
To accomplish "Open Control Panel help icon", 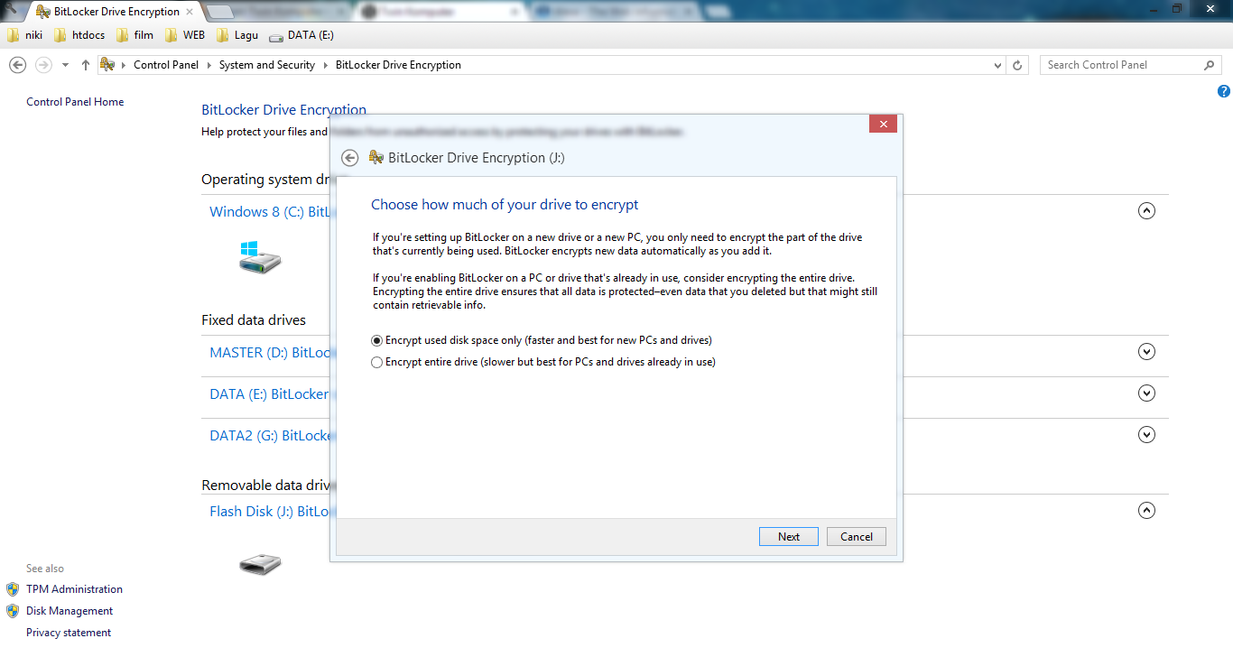I will tap(1223, 91).
